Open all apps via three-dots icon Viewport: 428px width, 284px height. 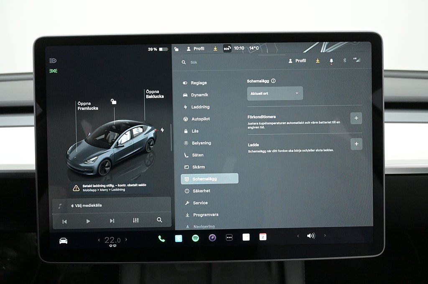229,238
